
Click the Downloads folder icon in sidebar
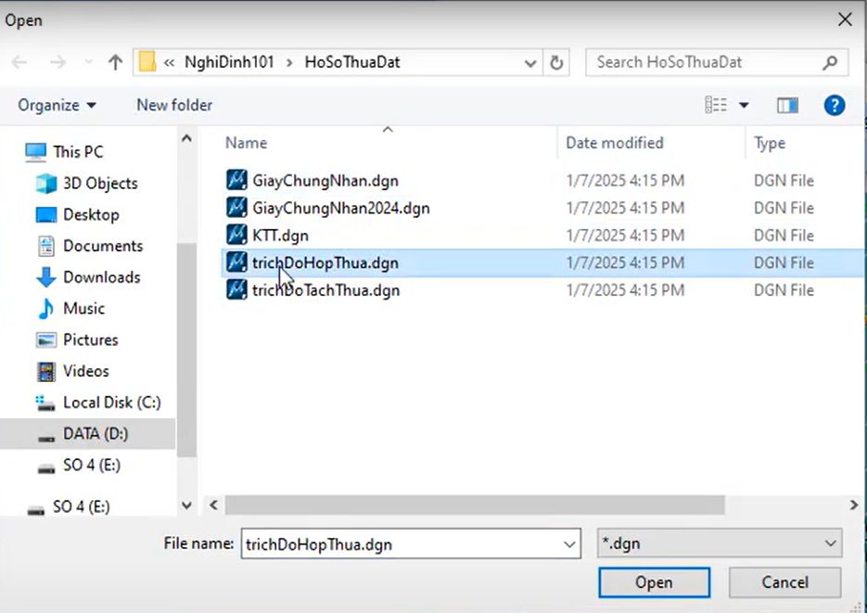pyautogui.click(x=46, y=277)
